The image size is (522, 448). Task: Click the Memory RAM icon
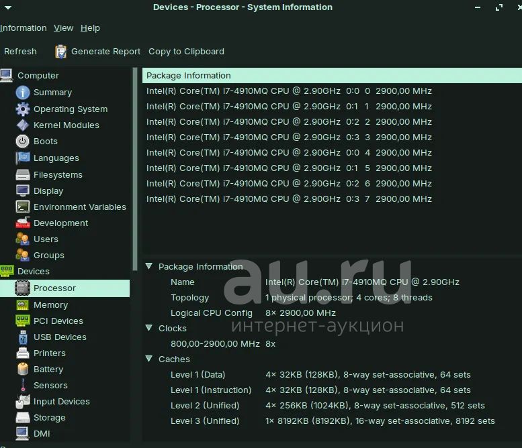[x=23, y=304]
